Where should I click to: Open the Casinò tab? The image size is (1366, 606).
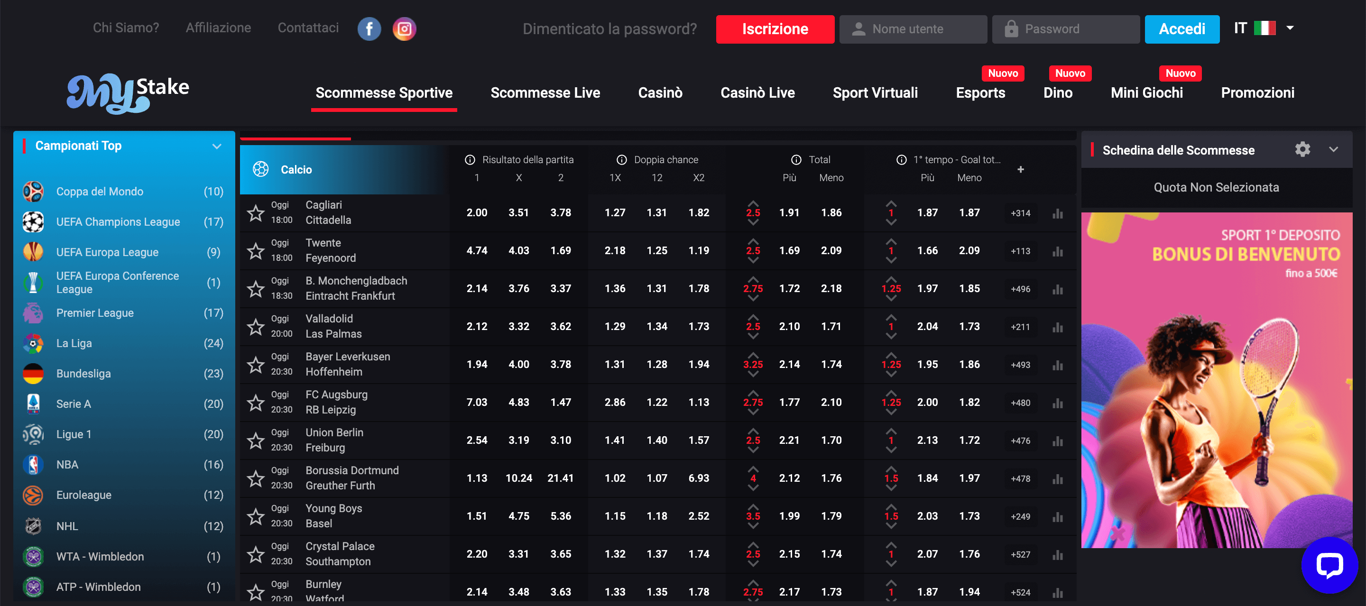[x=660, y=93]
